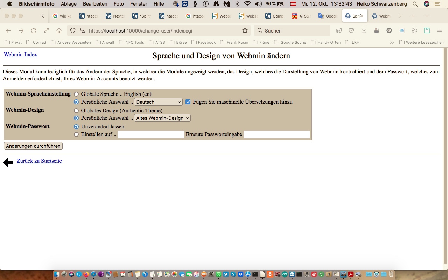
Task: Open the Privat bookmarks folder
Action: point(13,42)
